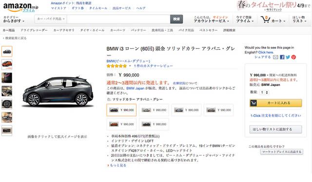The width and height of the screenshot is (312, 182).
Task: Add the BMW i3 to cart
Action: pyautogui.click(x=275, y=103)
